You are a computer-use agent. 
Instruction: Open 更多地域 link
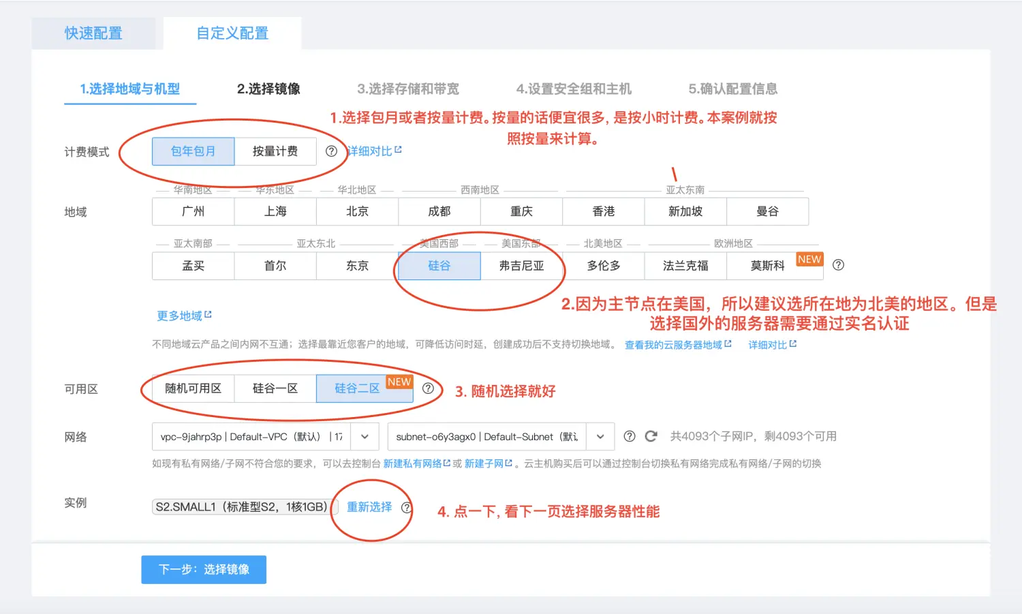tap(184, 316)
